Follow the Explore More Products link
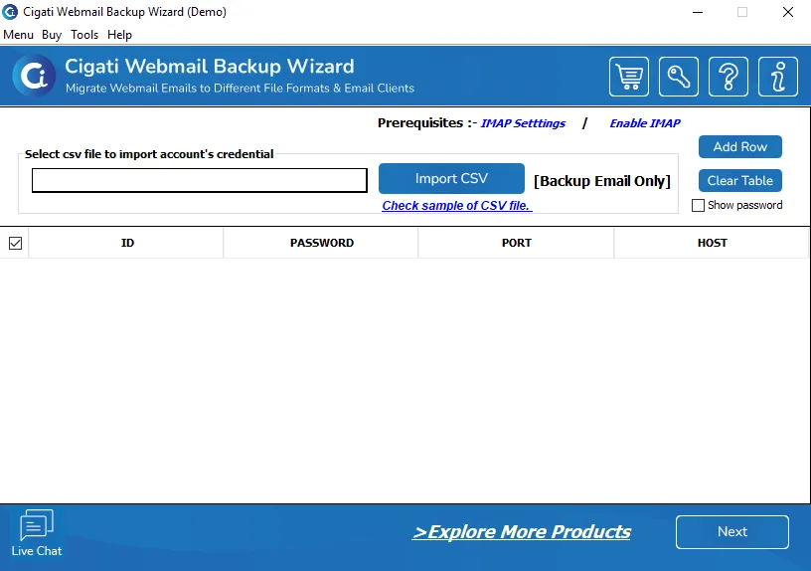Screen dimensions: 811x571 pos(522,531)
